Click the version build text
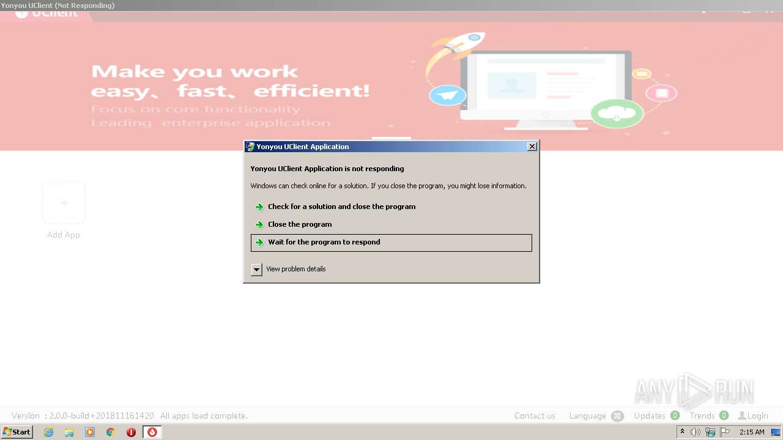 coord(83,416)
